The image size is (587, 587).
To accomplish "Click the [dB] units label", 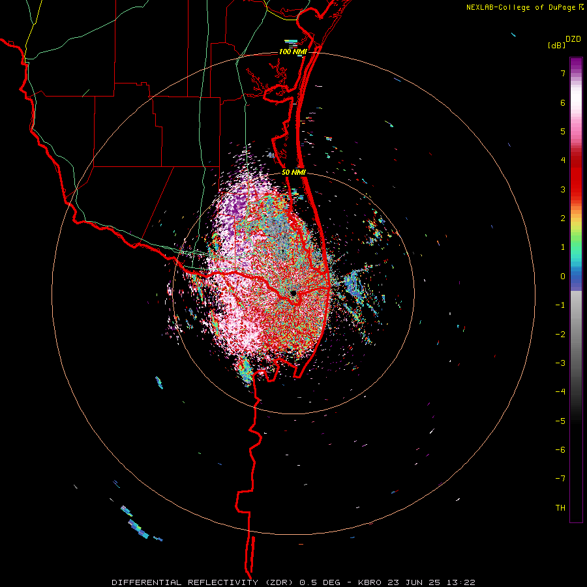I will coord(556,45).
